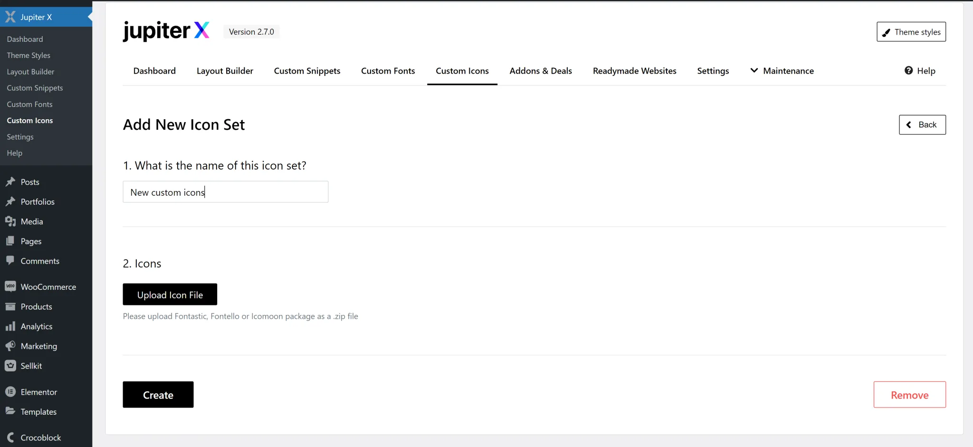Click the Products archive icon
973x447 pixels.
(10, 307)
